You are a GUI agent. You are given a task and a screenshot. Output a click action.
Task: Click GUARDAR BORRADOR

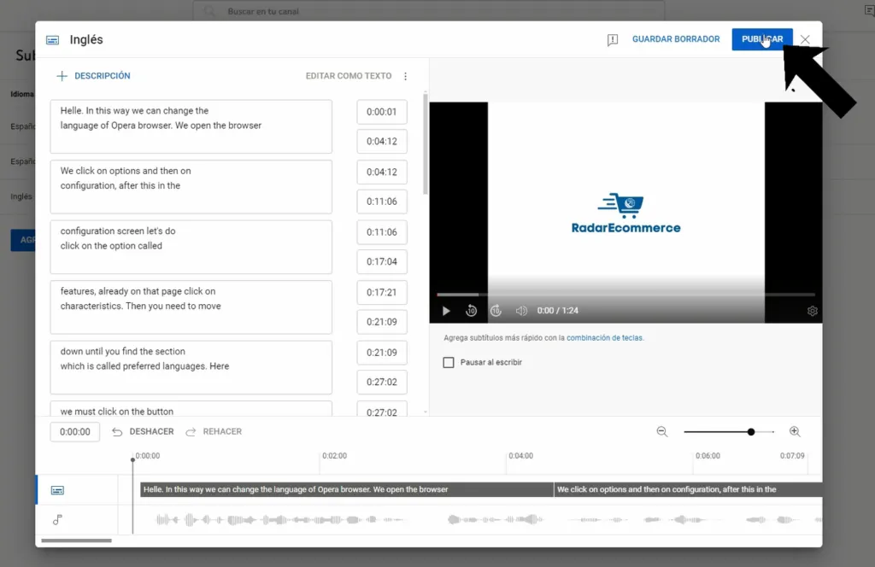pos(676,39)
